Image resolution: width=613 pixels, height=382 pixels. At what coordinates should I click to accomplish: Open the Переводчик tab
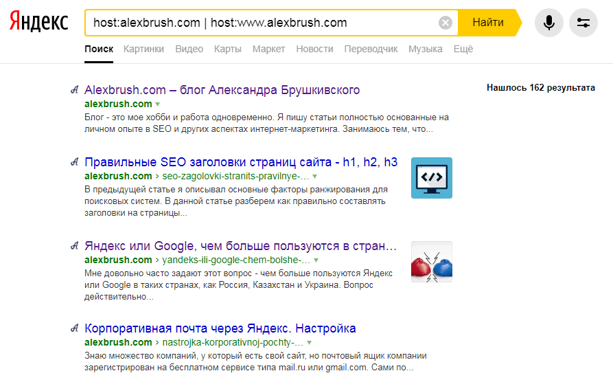(x=371, y=49)
